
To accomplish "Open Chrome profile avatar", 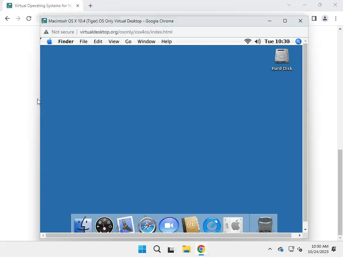I will click(x=325, y=18).
